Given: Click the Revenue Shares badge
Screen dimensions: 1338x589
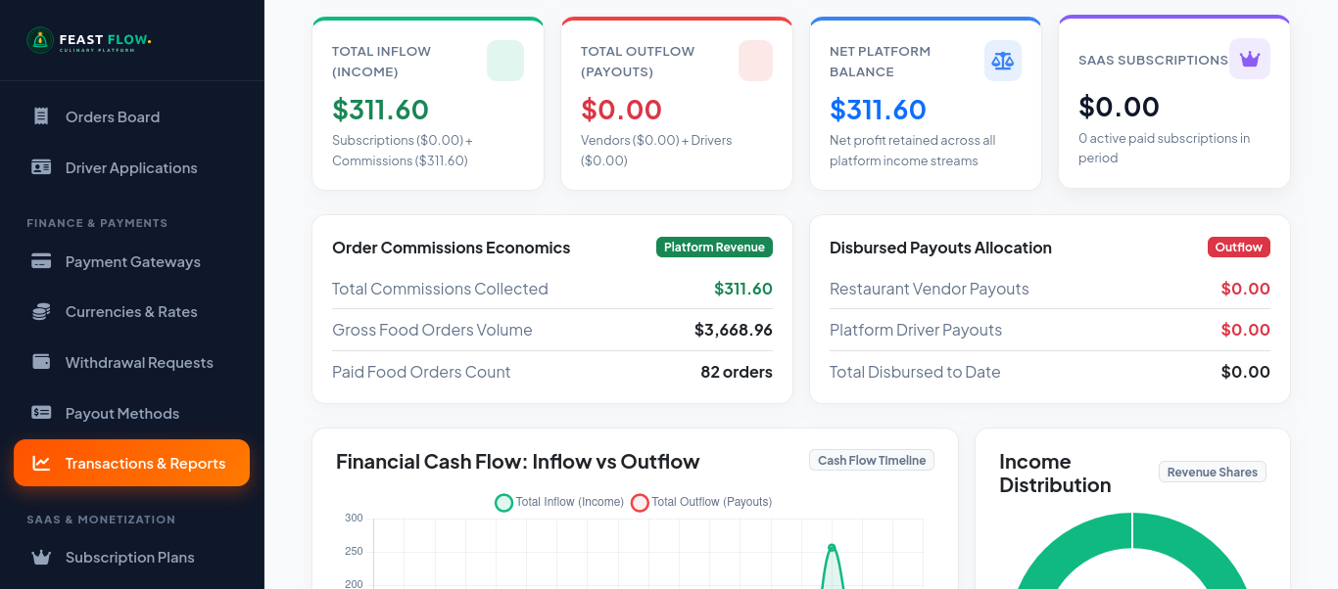Looking at the screenshot, I should (x=1212, y=472).
